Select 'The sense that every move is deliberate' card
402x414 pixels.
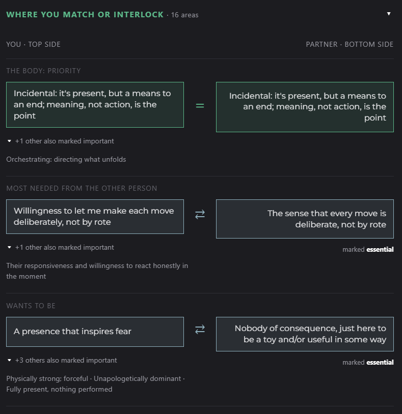(305, 219)
